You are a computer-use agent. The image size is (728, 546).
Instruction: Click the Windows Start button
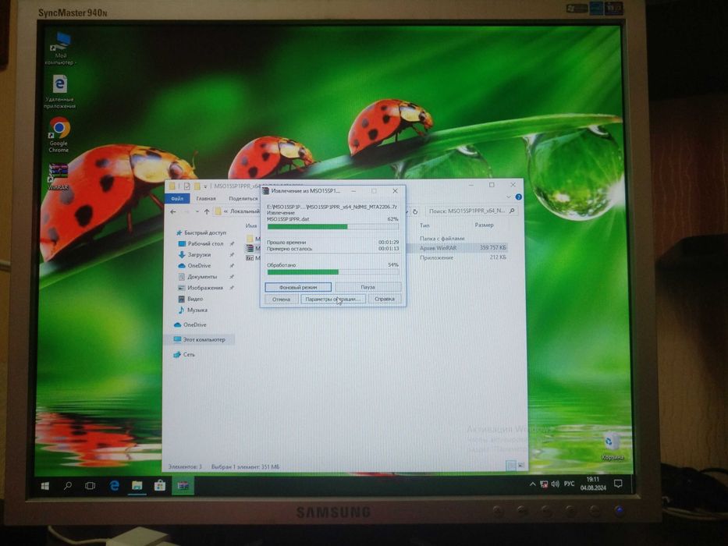(x=45, y=486)
